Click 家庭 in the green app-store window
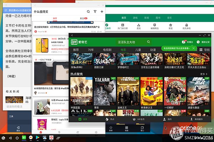The image size is (214, 142). click(x=170, y=27)
